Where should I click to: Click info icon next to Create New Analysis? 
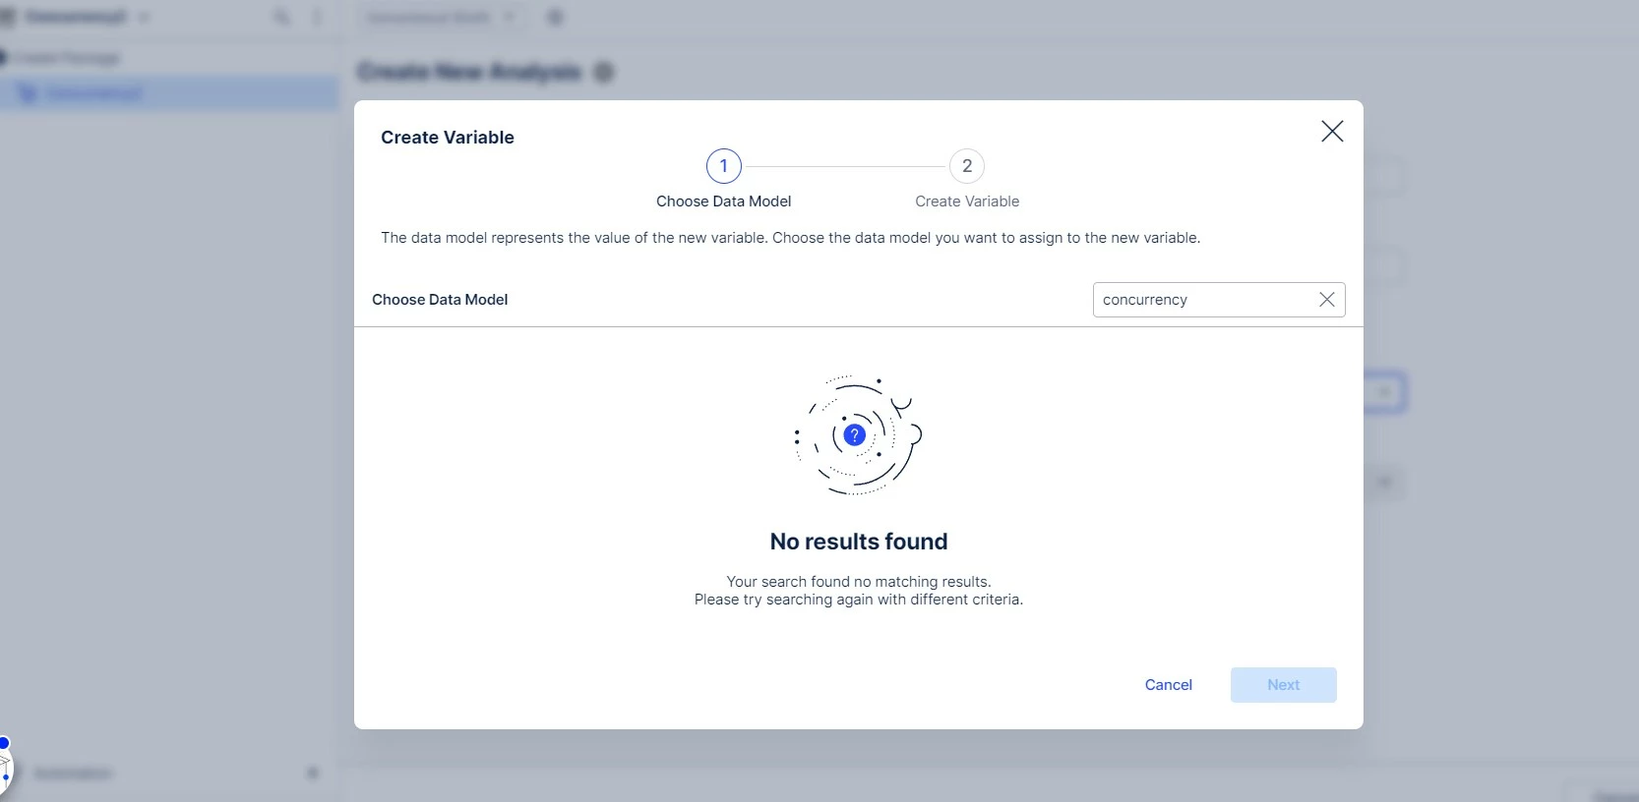click(603, 72)
